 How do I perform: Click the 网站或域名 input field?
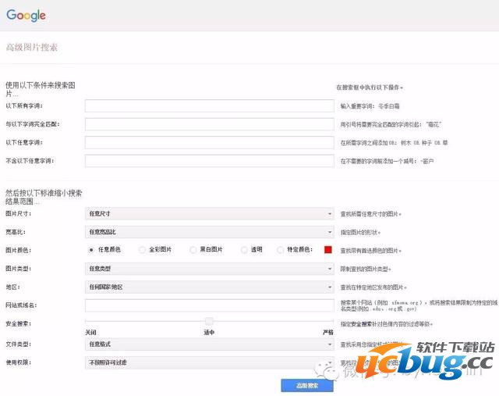point(210,305)
